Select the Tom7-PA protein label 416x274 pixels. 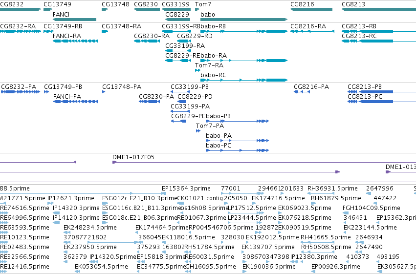[210, 126]
